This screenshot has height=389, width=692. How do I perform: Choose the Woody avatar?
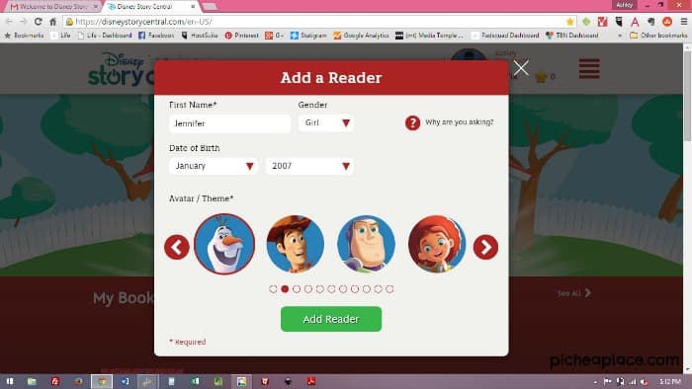point(296,244)
